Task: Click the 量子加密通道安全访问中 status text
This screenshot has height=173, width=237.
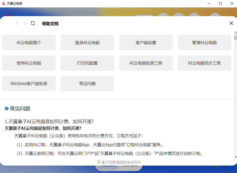Action: 121,162
